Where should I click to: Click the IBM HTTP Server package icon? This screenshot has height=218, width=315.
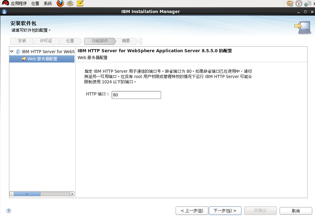tap(18, 52)
